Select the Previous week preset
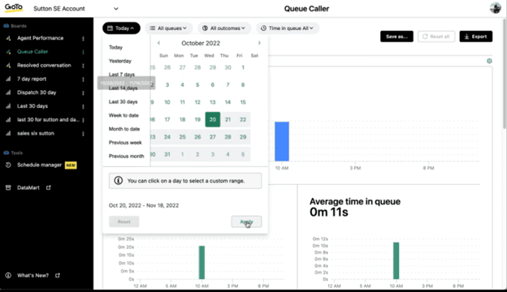The height and width of the screenshot is (292, 507). point(125,142)
